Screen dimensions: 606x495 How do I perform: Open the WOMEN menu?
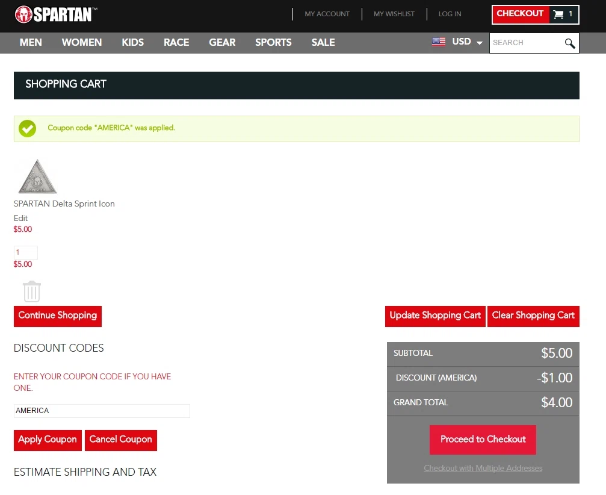pyautogui.click(x=82, y=42)
